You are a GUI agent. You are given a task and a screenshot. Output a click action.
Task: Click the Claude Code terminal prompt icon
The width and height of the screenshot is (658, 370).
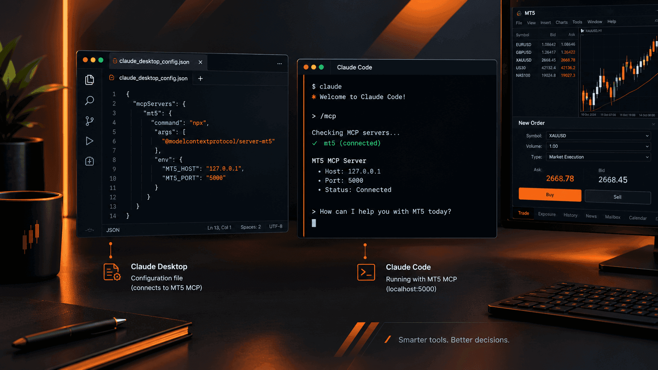[x=366, y=272]
